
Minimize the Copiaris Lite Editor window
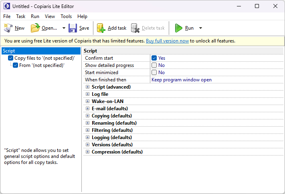(239, 6)
